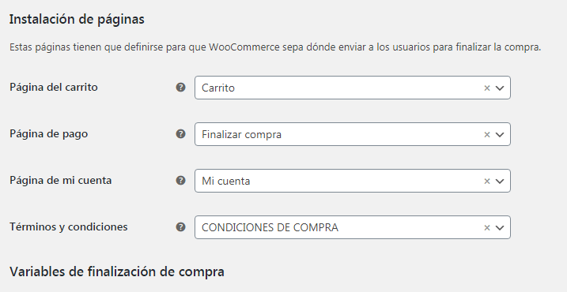Remove the CONDICIONES DE COMPRA selection

pos(486,227)
